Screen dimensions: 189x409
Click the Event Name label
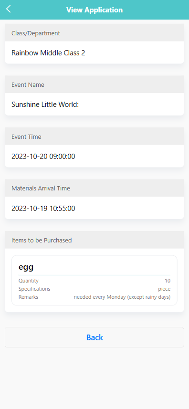click(x=28, y=85)
